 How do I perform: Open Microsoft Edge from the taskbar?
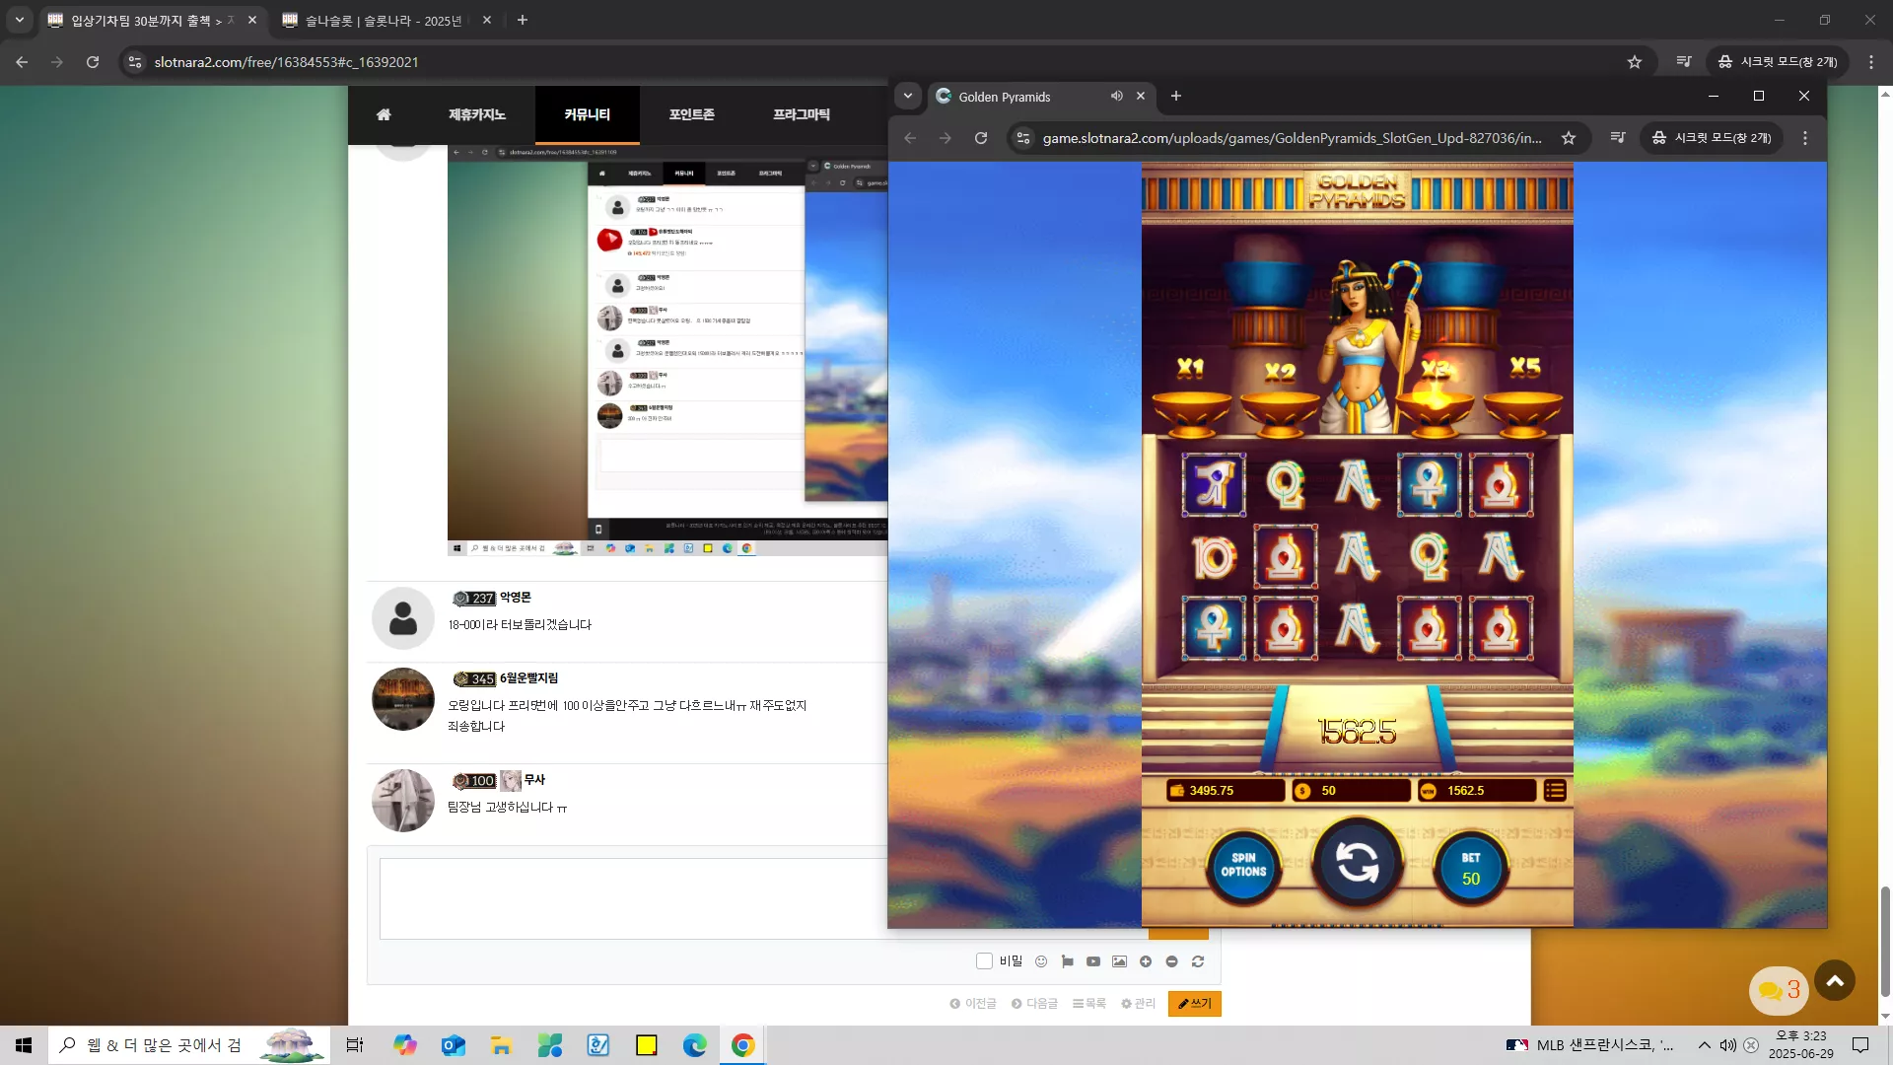coord(695,1045)
